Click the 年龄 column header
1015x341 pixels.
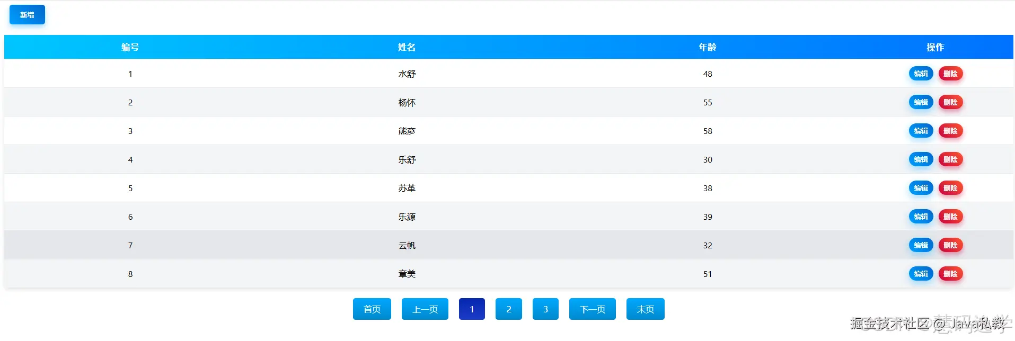[x=708, y=47]
